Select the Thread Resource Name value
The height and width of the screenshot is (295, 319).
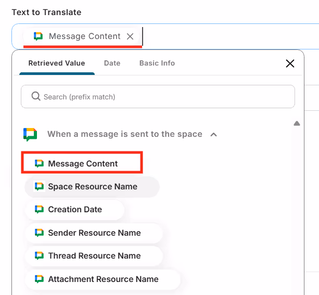[94, 256]
